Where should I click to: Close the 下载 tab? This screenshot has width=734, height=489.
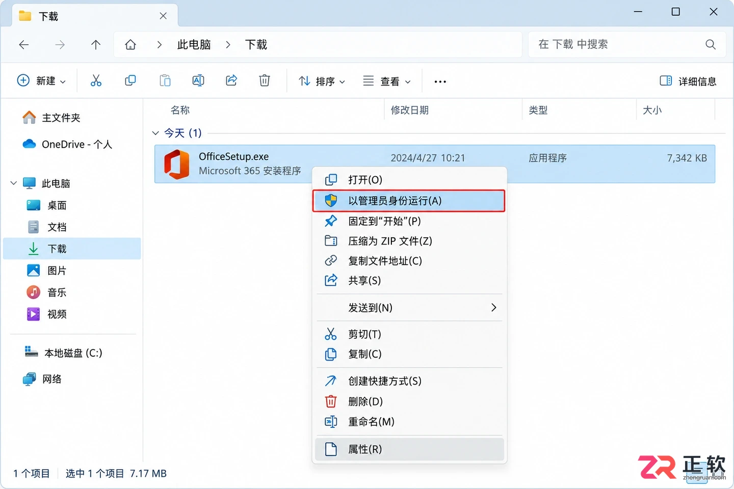(163, 16)
